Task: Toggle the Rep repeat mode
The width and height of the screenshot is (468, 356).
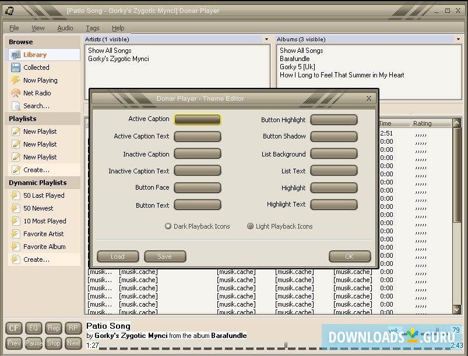Action: 53,327
